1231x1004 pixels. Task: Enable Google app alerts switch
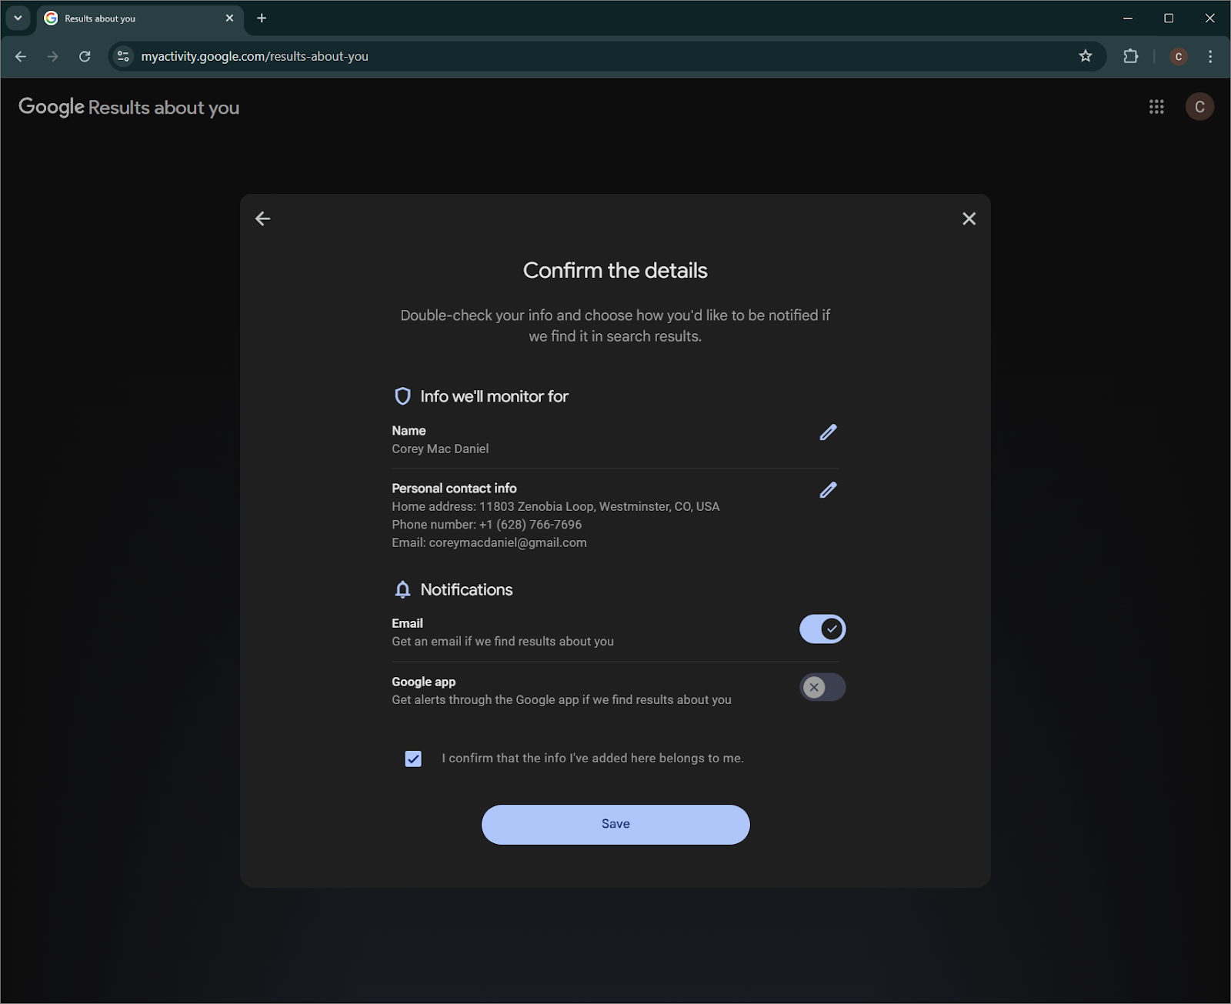click(822, 687)
